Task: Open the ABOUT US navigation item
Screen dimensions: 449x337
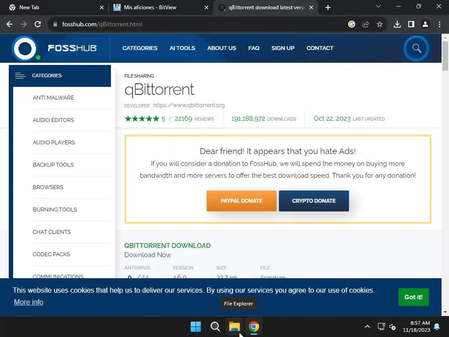Action: point(221,48)
